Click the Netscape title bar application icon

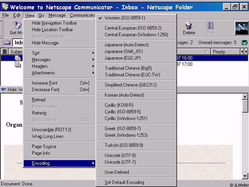(5, 7)
